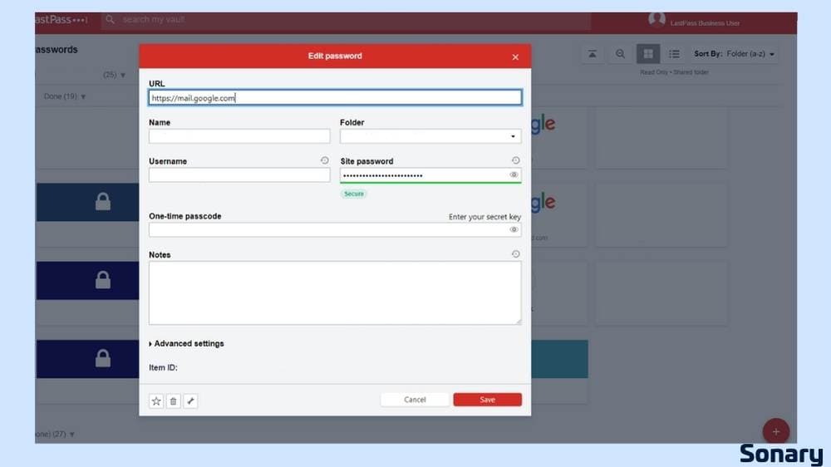Click the vault search magnifier icon
This screenshot has width=831, height=467.
110,20
